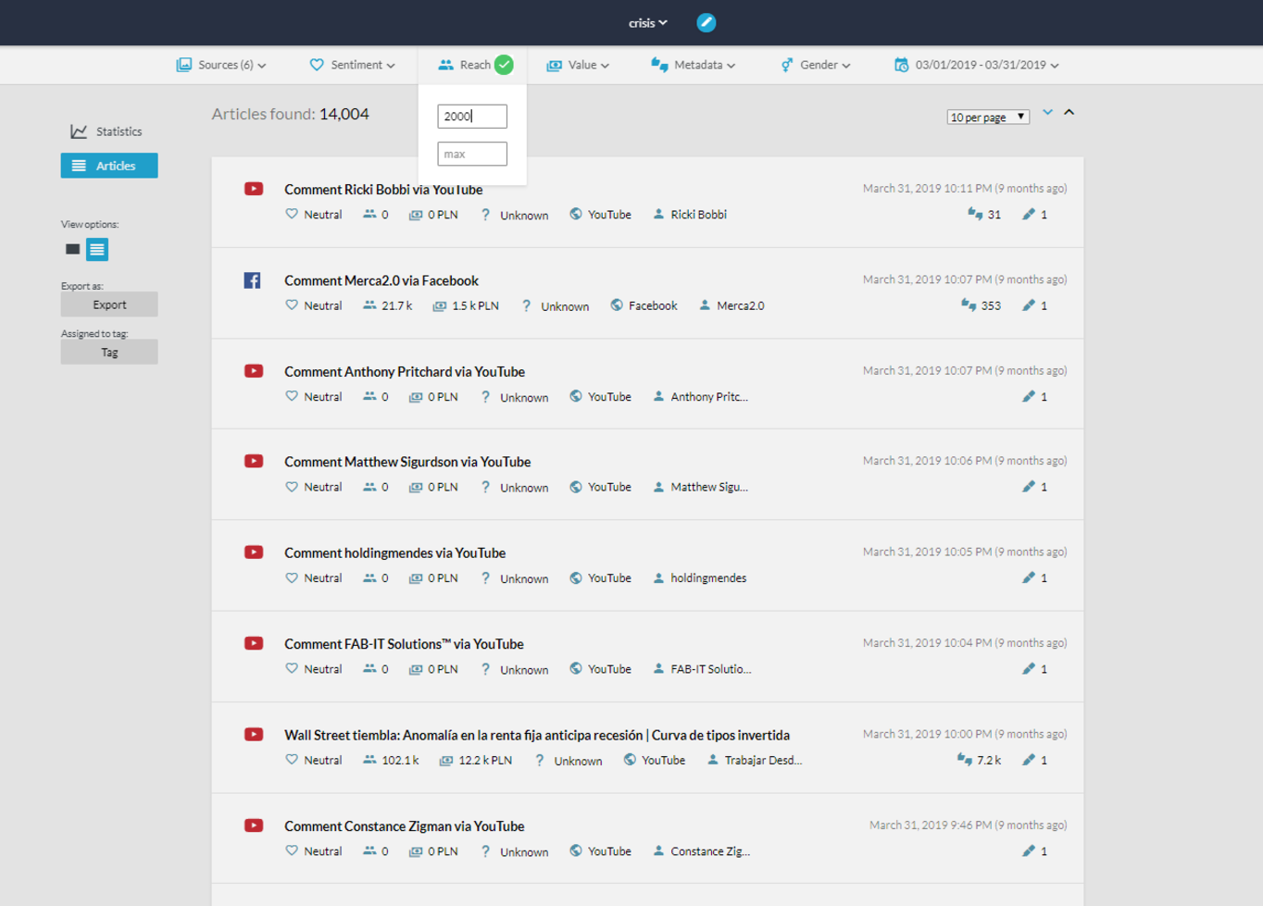Open the Statistics view in the sidebar
The width and height of the screenshot is (1263, 906).
tap(108, 130)
